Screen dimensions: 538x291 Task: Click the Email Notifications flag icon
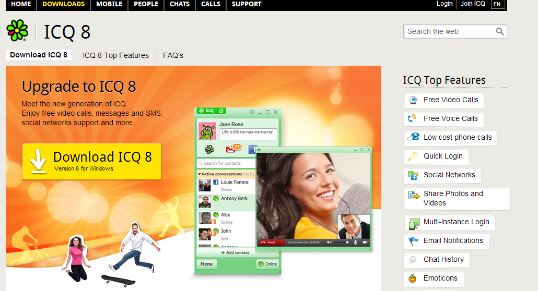(413, 241)
